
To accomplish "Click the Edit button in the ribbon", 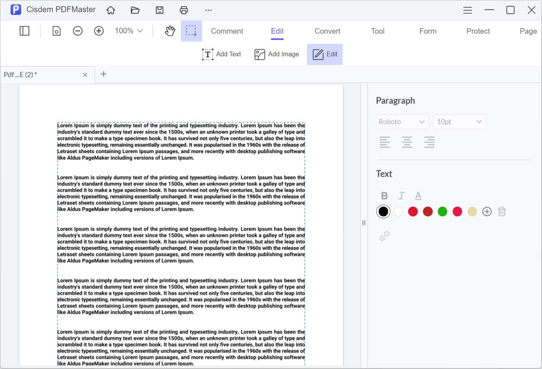I will pyautogui.click(x=325, y=54).
